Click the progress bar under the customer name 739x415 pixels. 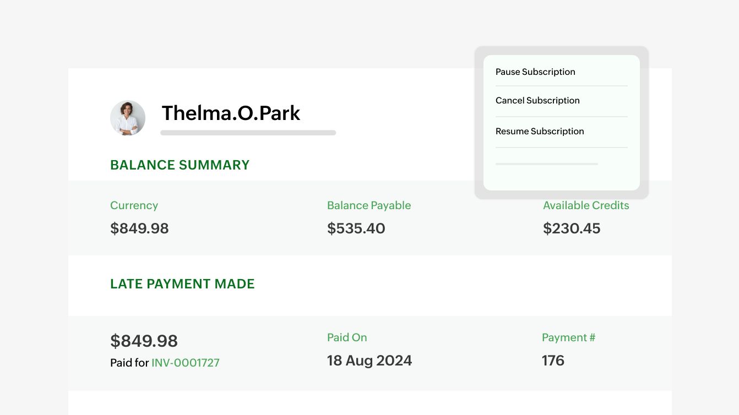248,133
